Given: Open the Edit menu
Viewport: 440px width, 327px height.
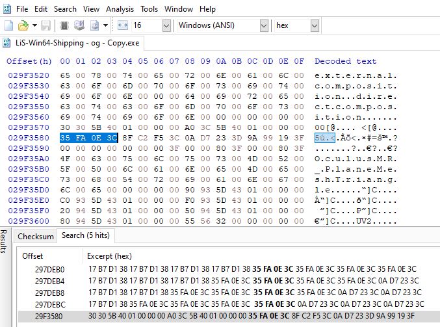Looking at the screenshot, I should click(x=41, y=9).
